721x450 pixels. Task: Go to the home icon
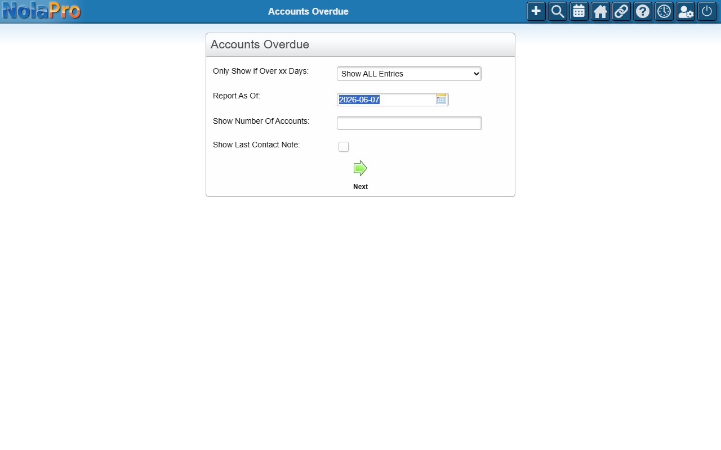600,11
